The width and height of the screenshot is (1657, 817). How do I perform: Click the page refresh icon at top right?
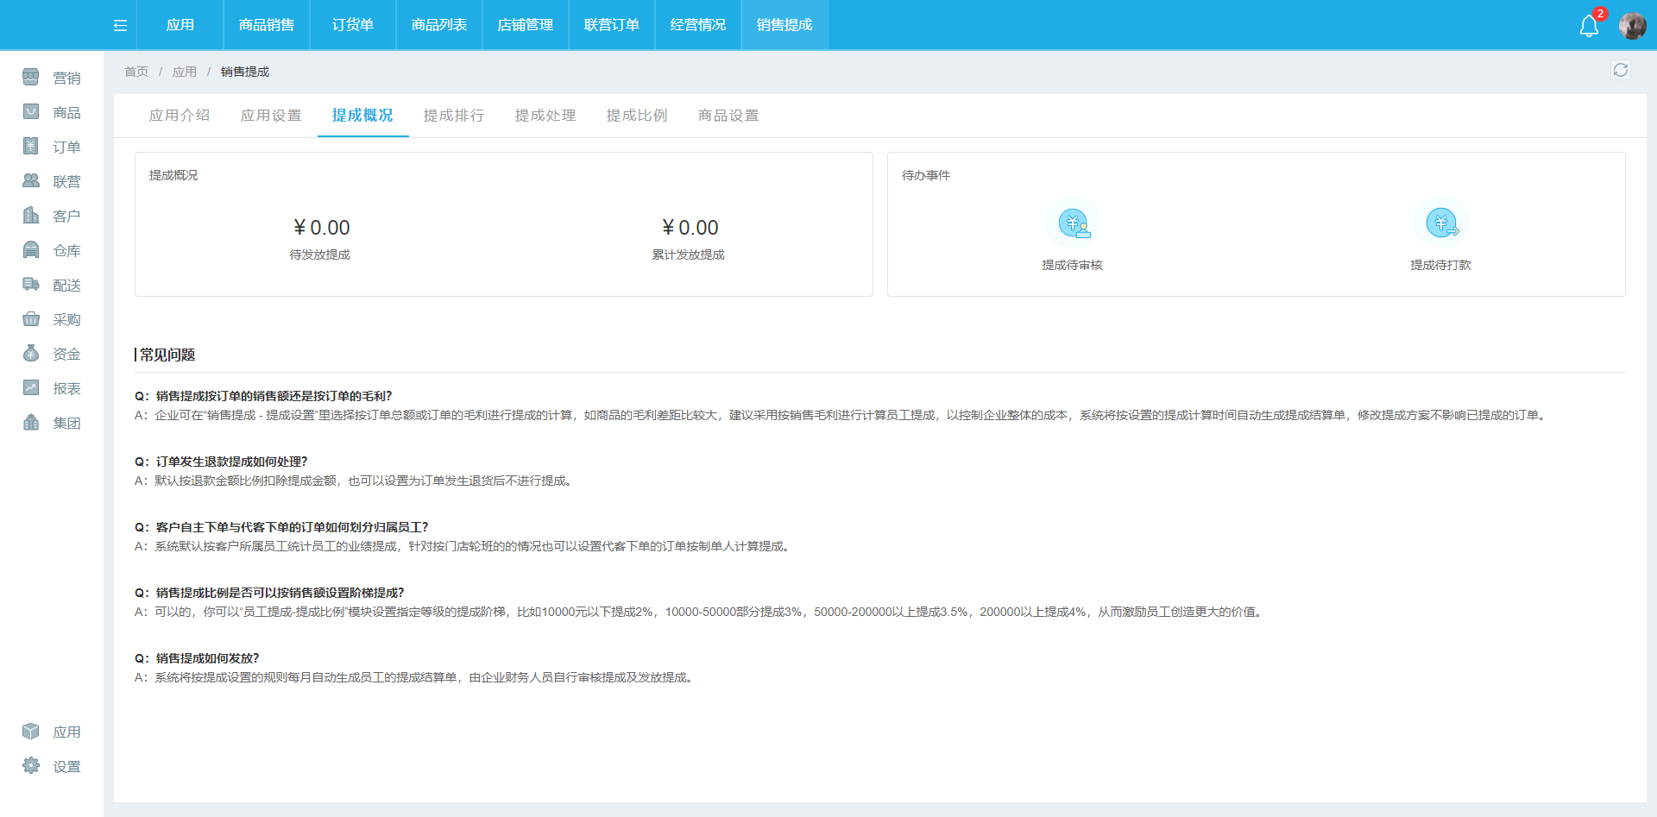tap(1621, 70)
